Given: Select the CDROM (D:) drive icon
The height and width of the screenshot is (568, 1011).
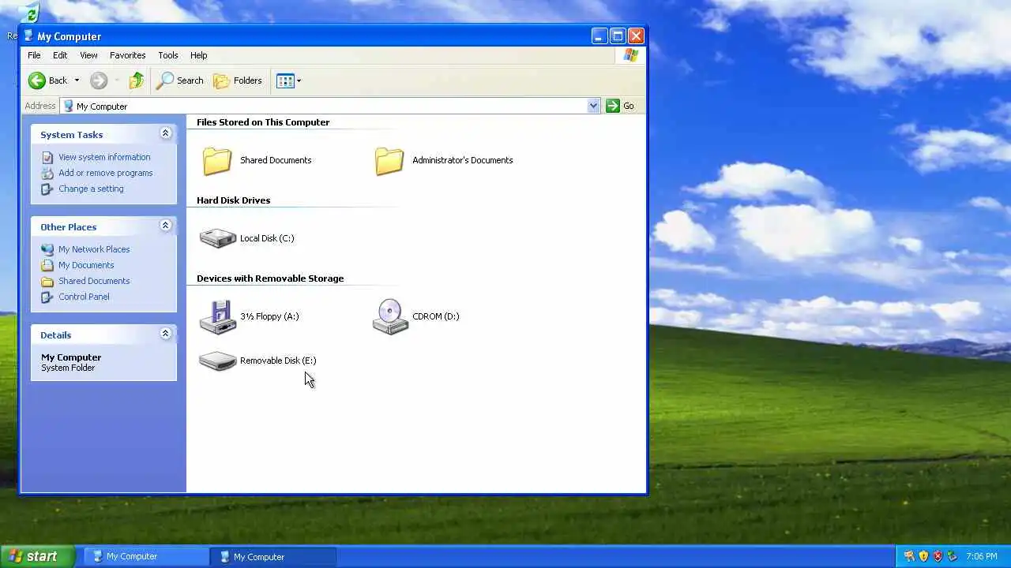Looking at the screenshot, I should click(390, 316).
